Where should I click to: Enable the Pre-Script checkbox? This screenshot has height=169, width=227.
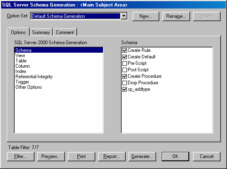pyautogui.click(x=124, y=63)
